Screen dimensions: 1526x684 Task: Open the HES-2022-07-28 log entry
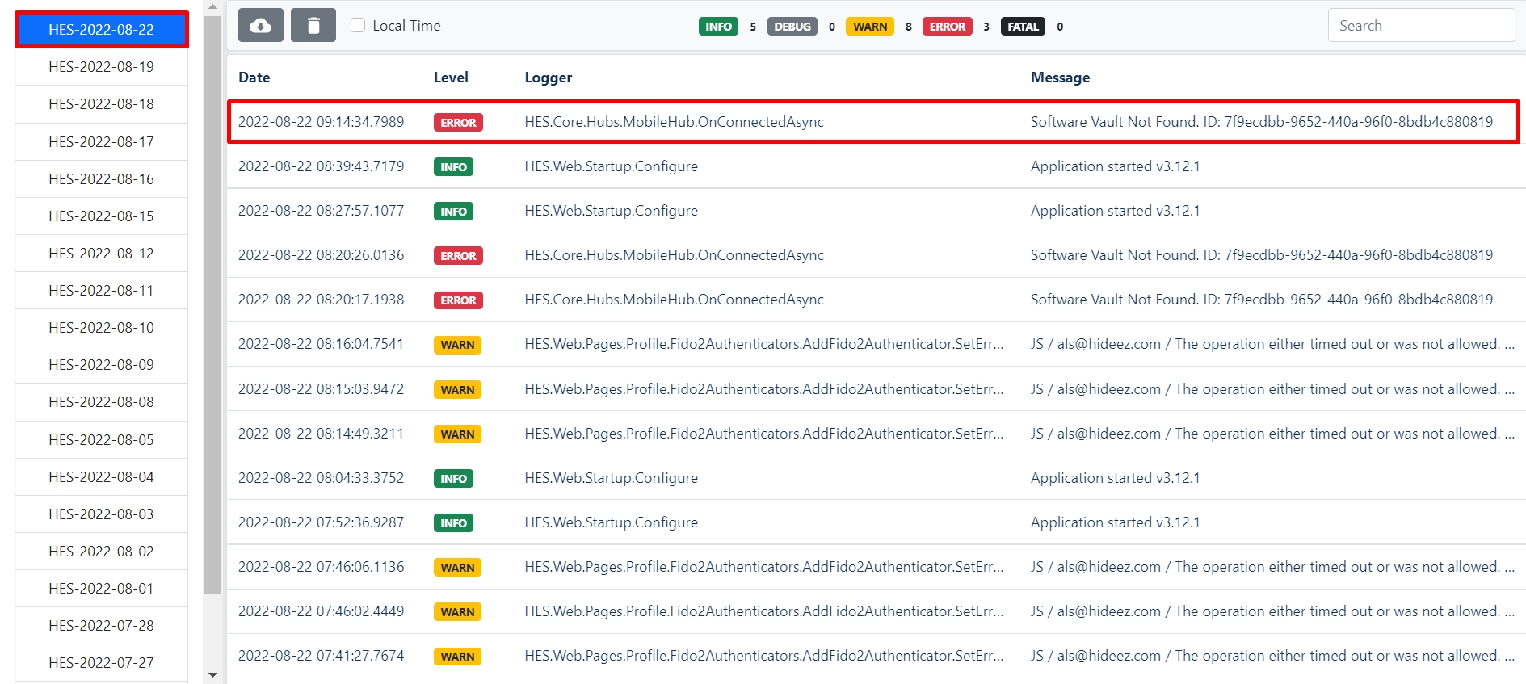pyautogui.click(x=101, y=626)
